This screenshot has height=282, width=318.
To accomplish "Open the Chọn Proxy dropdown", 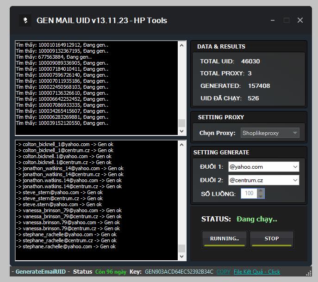I will [x=270, y=133].
